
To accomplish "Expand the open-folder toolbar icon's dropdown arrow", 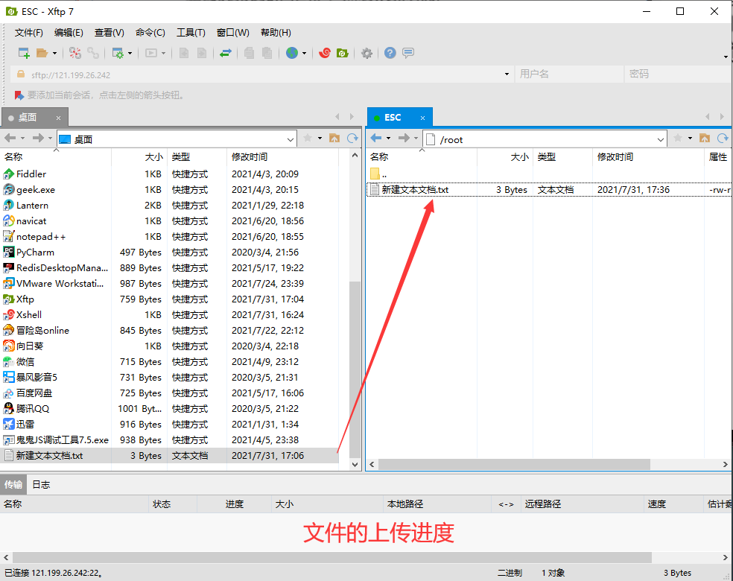I will click(54, 53).
